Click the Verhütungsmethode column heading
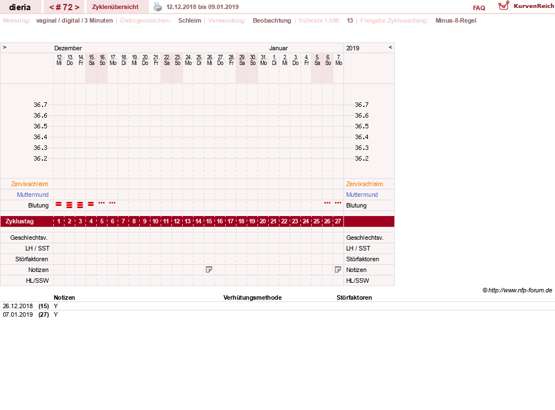Viewport: 555px width, 410px height. (x=252, y=297)
